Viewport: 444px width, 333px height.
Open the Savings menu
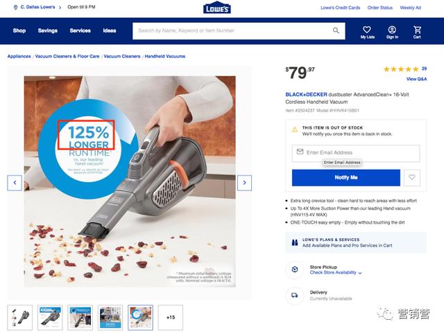tap(48, 30)
